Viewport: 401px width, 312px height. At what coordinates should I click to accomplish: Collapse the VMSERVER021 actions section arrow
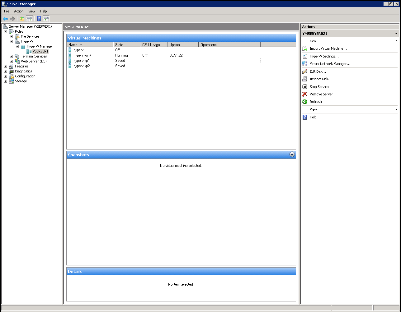(x=396, y=34)
